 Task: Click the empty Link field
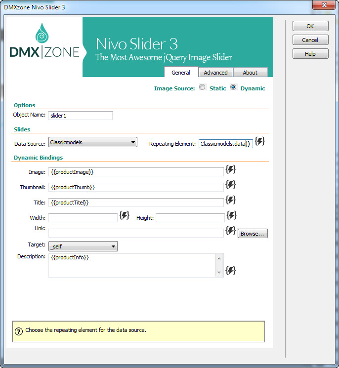pos(136,233)
